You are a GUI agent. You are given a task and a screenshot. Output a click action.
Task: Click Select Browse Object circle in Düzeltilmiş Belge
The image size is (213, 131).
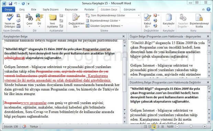209,118
